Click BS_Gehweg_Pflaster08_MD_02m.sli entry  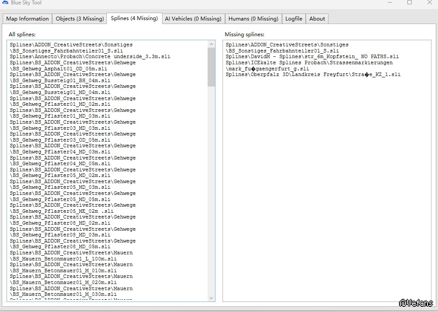pos(60,223)
